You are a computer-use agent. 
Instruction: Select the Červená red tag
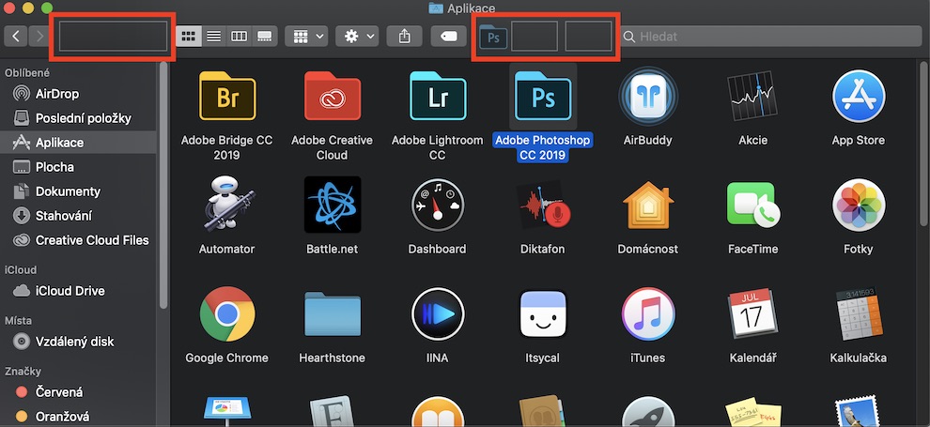[78, 392]
